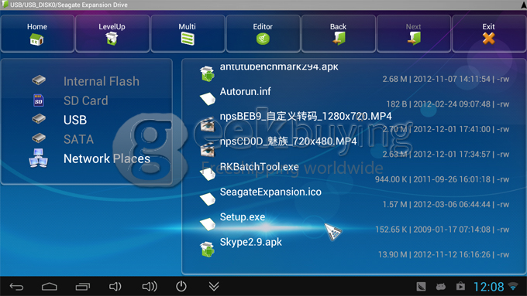Click the USB drive icon
This screenshot has height=296, width=527.
tap(39, 119)
